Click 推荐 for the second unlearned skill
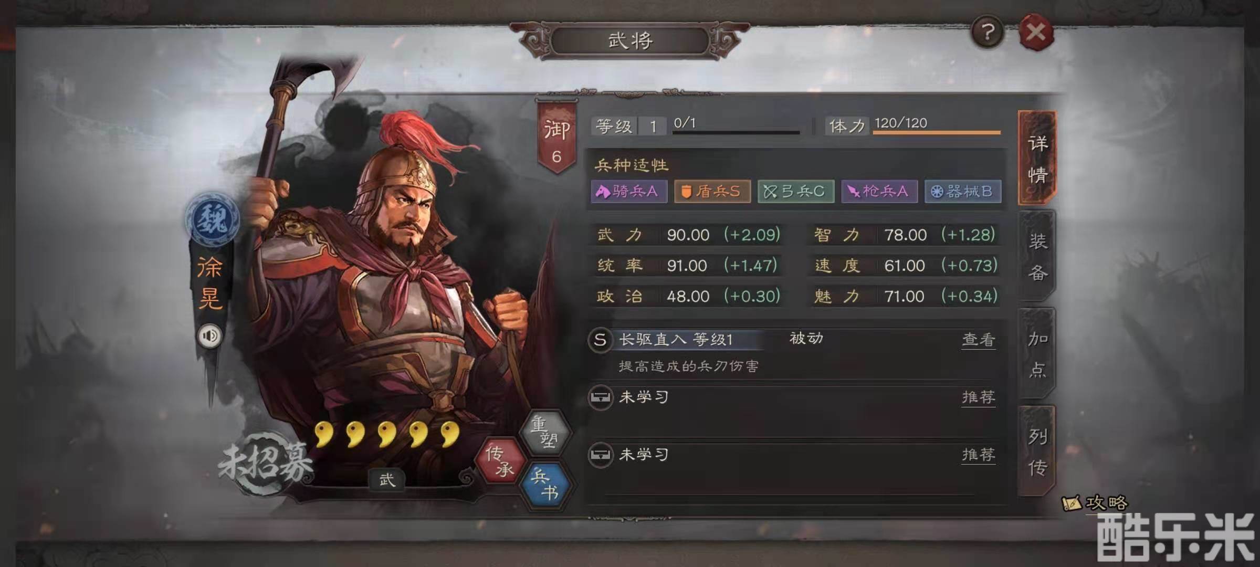 pyautogui.click(x=978, y=455)
